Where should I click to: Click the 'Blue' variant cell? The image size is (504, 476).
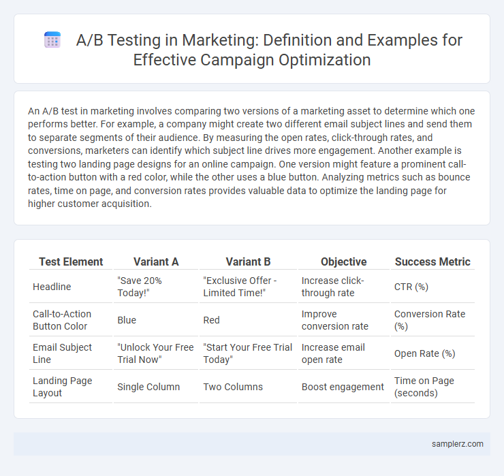tap(156, 320)
